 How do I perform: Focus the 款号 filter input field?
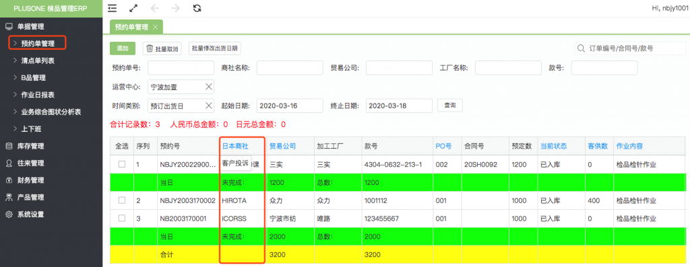(x=604, y=68)
